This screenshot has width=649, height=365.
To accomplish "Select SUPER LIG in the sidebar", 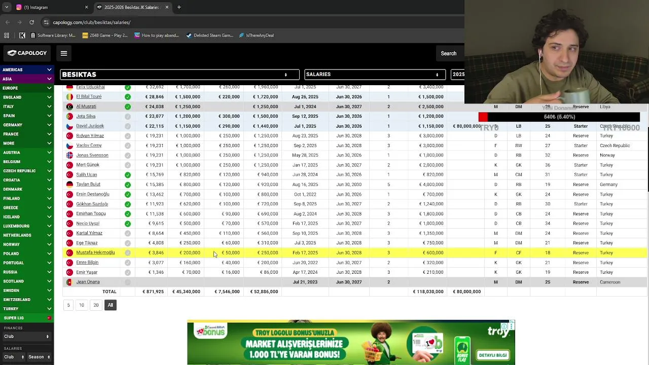I will coord(27,318).
